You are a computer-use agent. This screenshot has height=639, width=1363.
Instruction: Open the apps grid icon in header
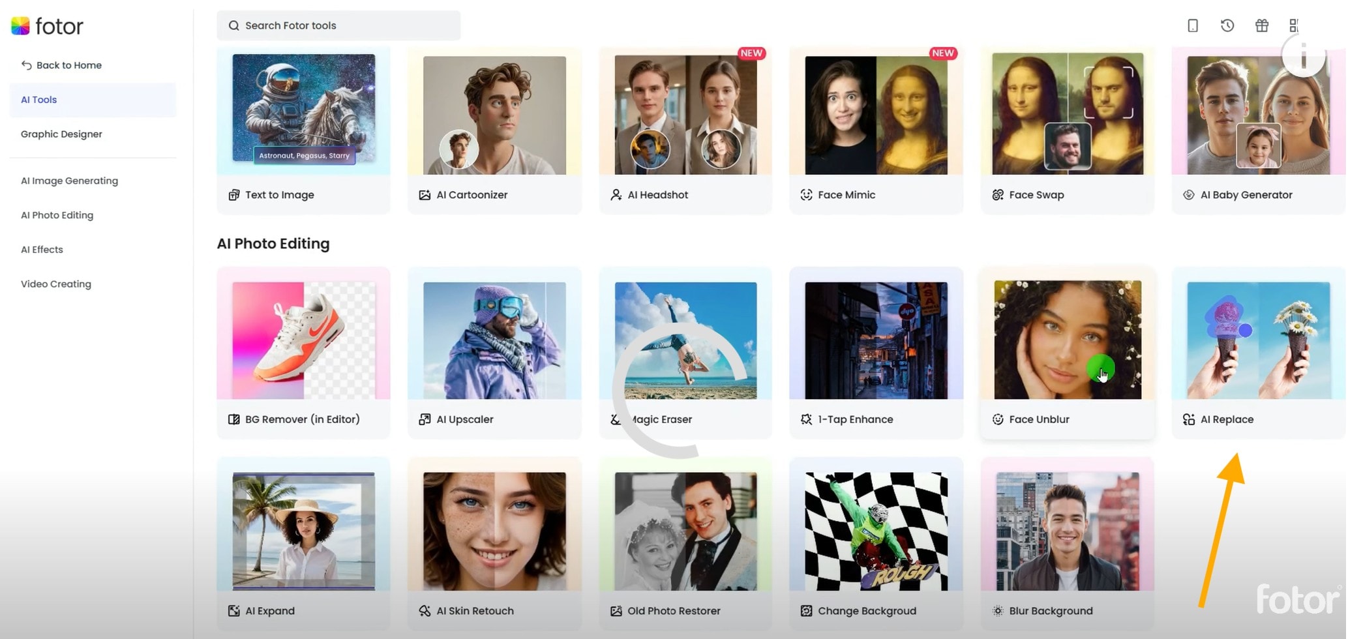1294,25
